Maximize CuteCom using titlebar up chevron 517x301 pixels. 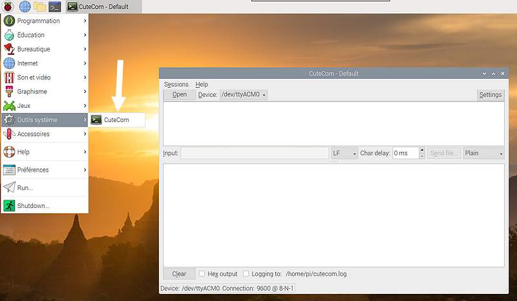494,74
